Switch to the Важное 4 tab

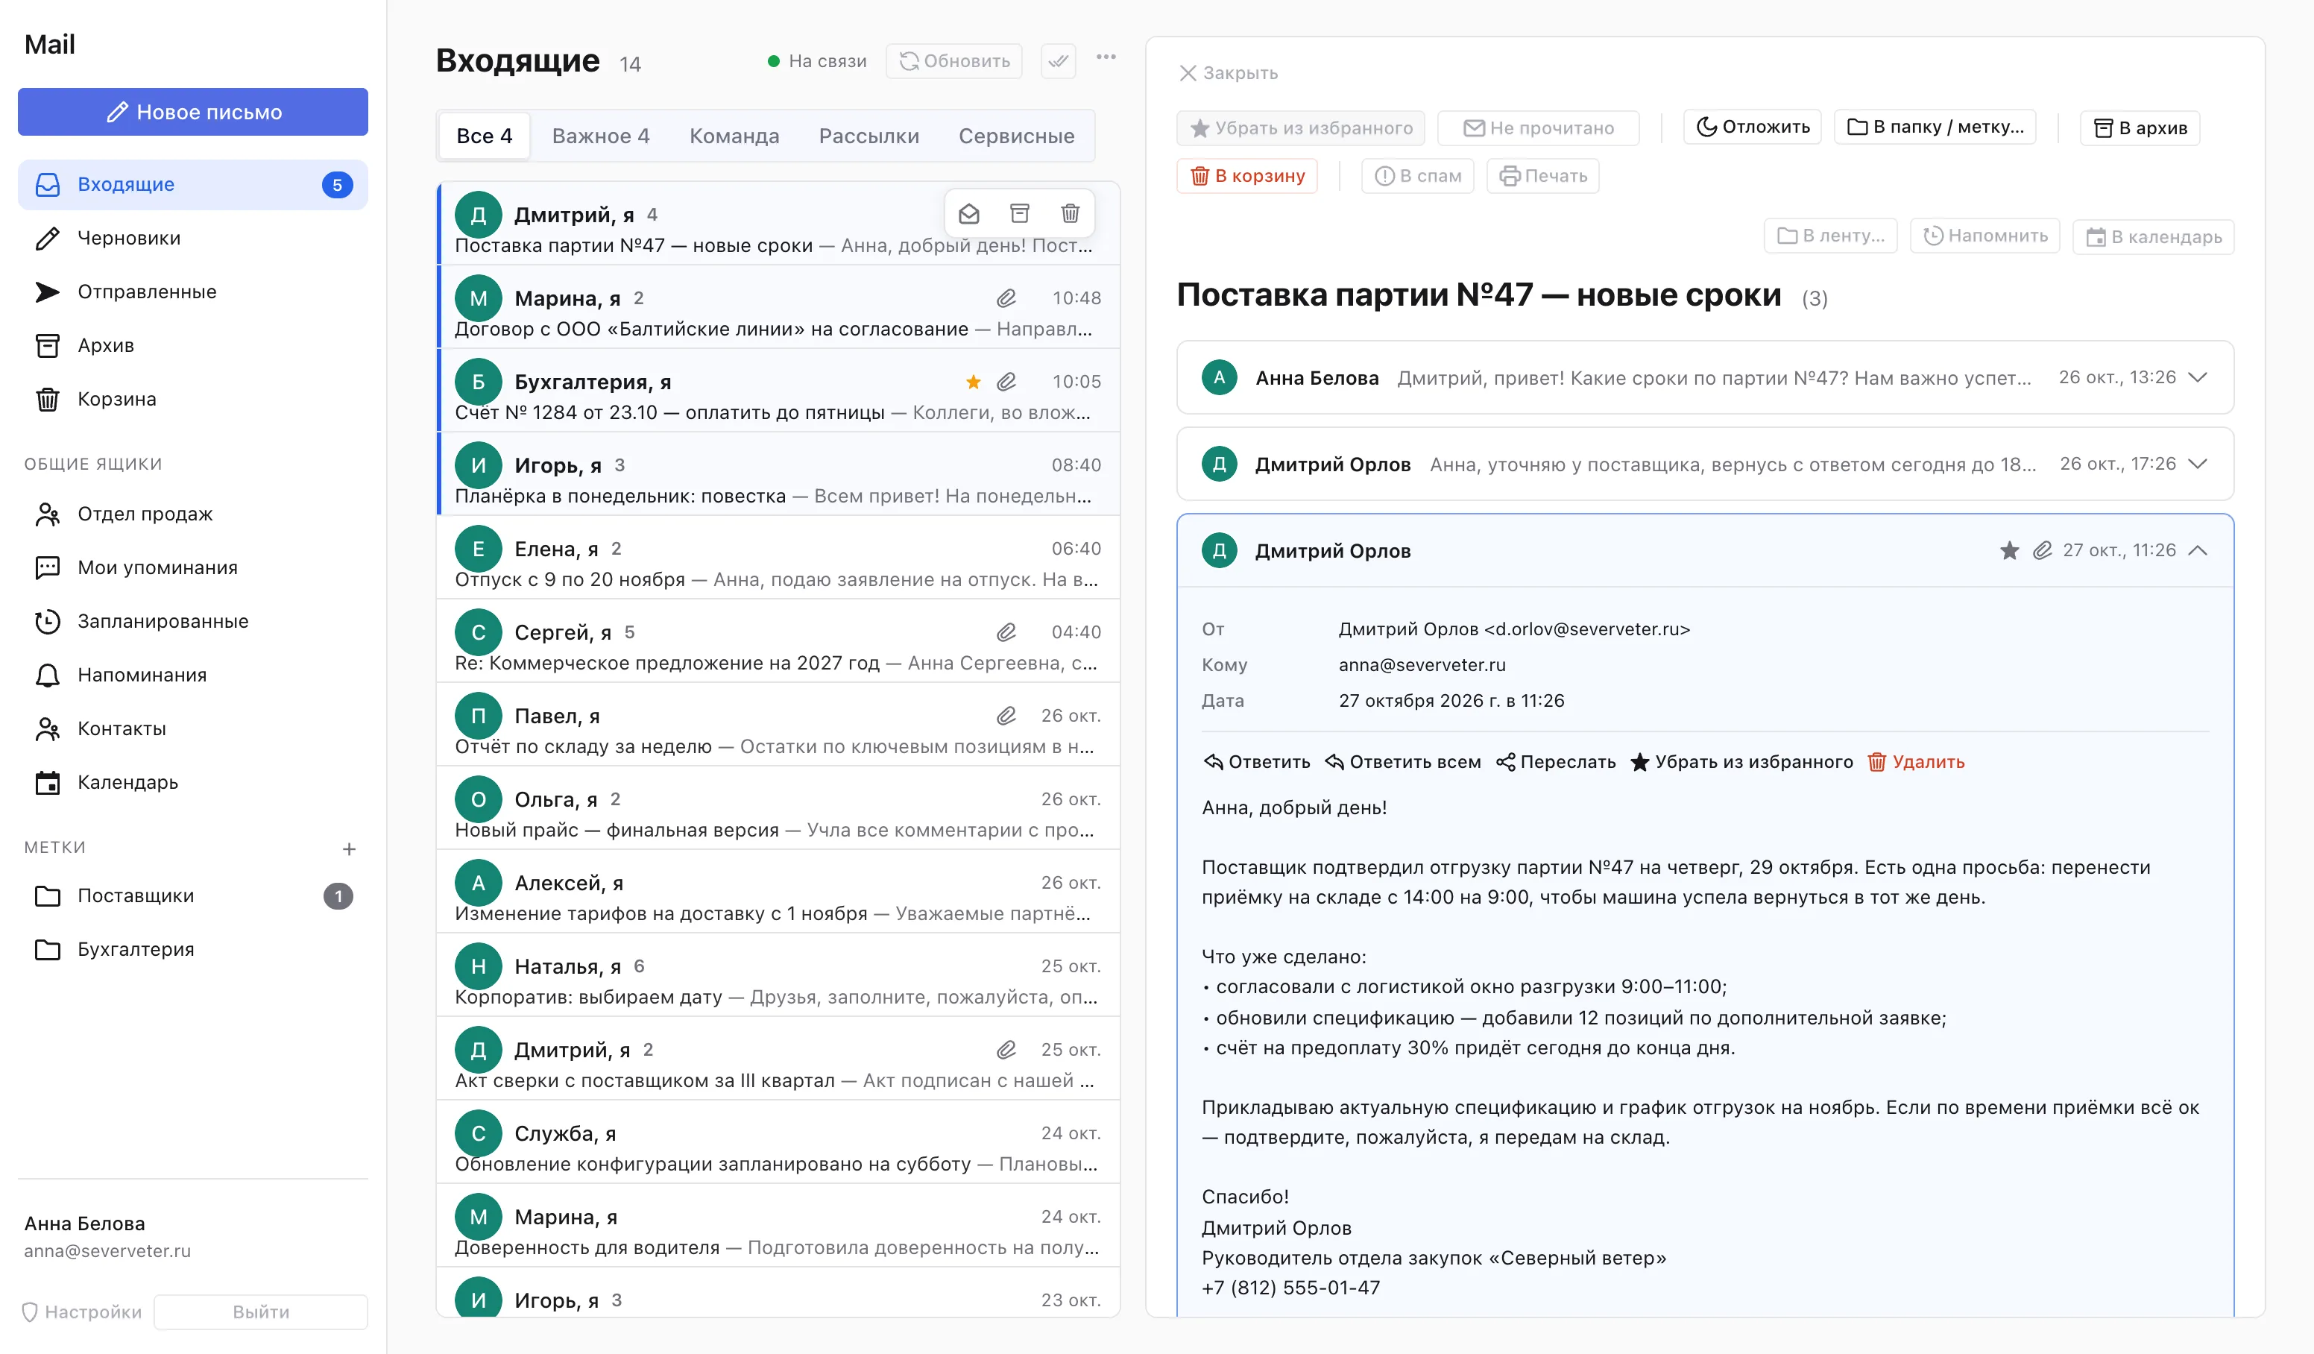pyautogui.click(x=601, y=136)
